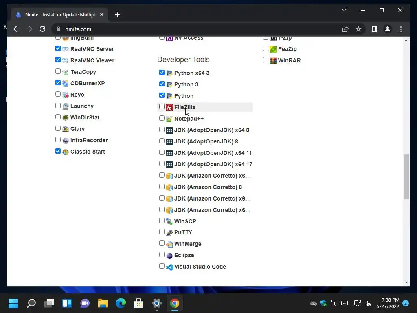The image size is (417, 313).
Task: Uncheck the Classic Start checkbox
Action: [58, 151]
